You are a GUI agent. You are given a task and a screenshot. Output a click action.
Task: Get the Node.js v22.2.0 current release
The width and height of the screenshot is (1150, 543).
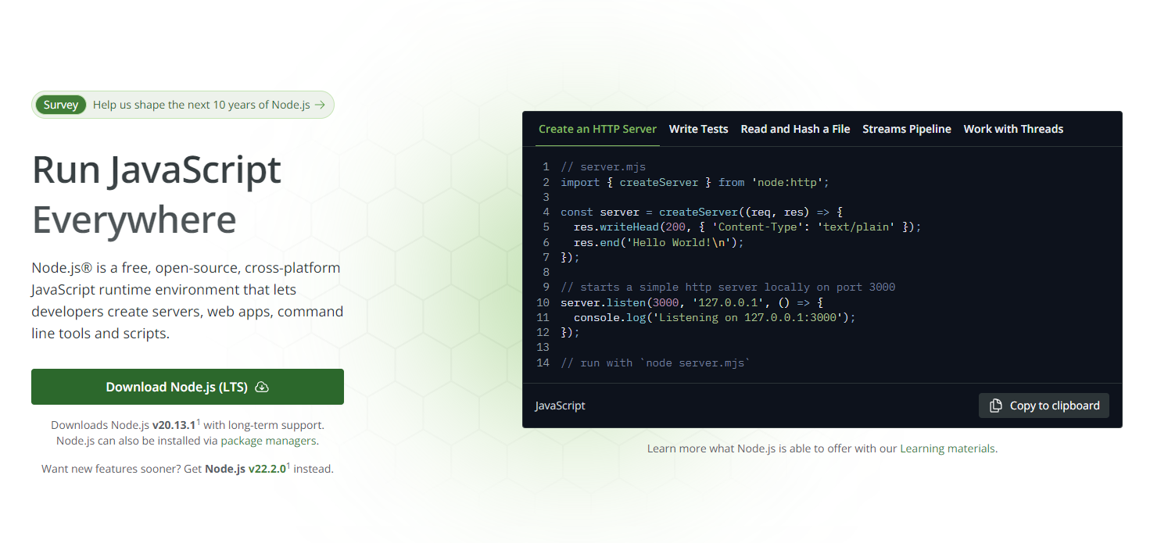(245, 470)
